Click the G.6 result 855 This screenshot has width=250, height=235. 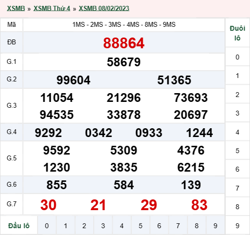pos(57,185)
